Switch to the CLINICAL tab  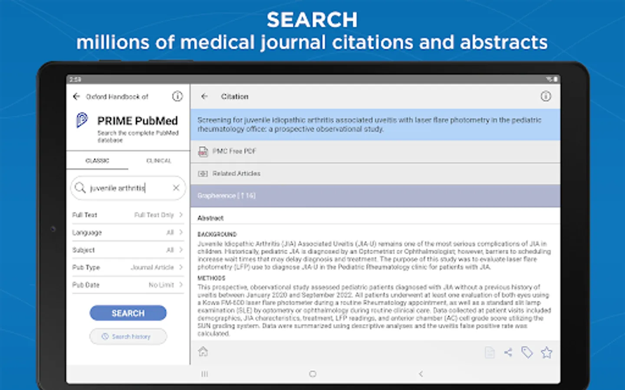[x=159, y=160]
